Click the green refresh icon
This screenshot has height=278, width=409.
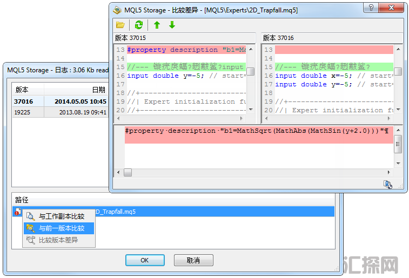(139, 25)
